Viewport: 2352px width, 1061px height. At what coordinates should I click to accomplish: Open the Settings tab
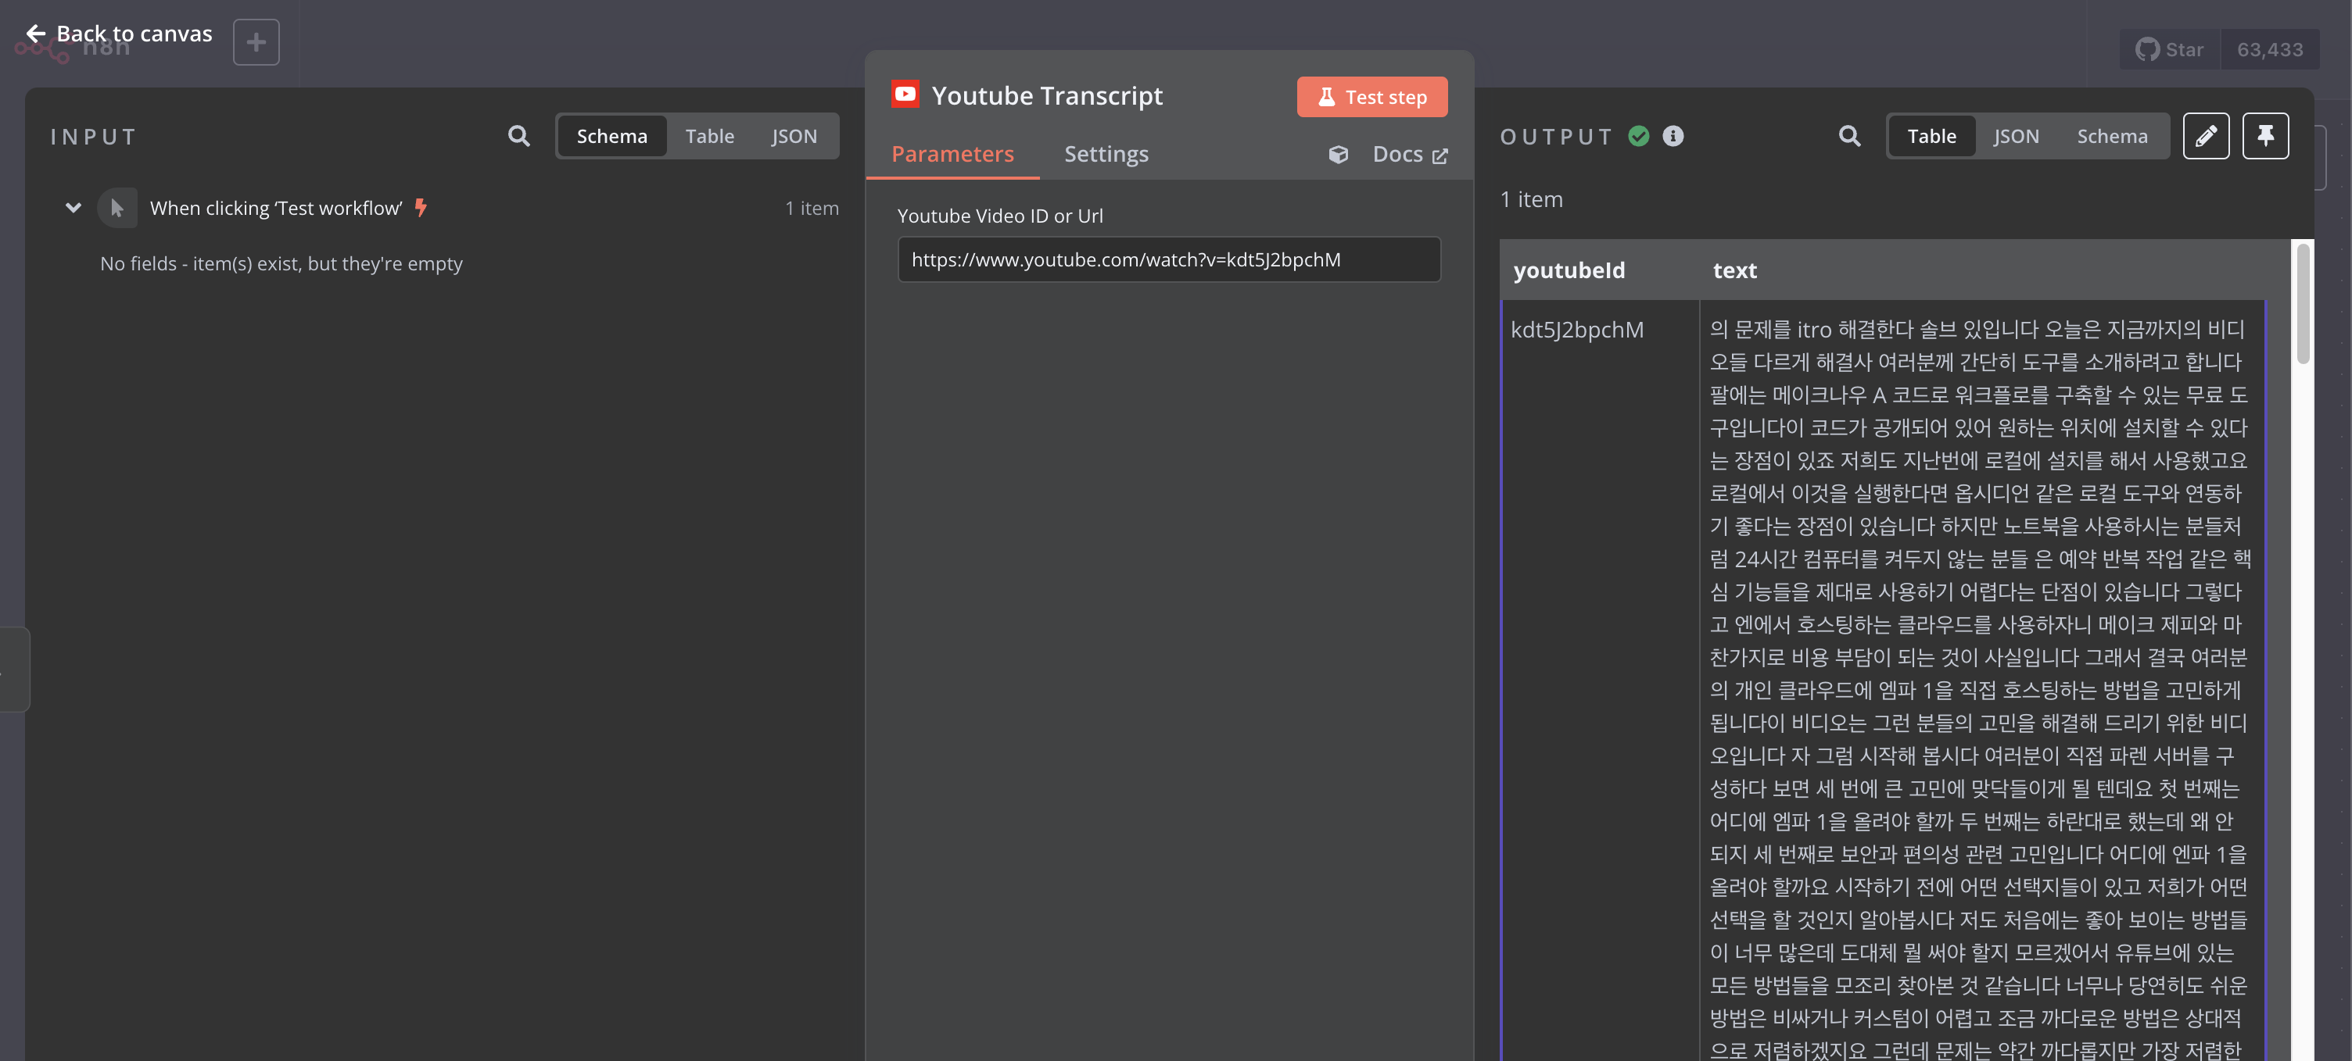pyautogui.click(x=1106, y=154)
